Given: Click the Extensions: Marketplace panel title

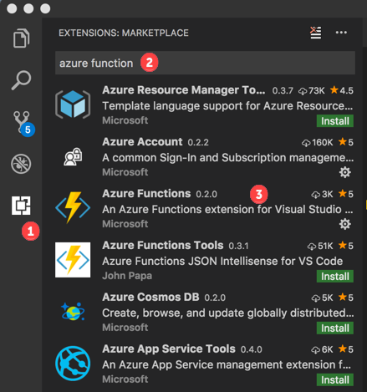Looking at the screenshot, I should 124,33.
